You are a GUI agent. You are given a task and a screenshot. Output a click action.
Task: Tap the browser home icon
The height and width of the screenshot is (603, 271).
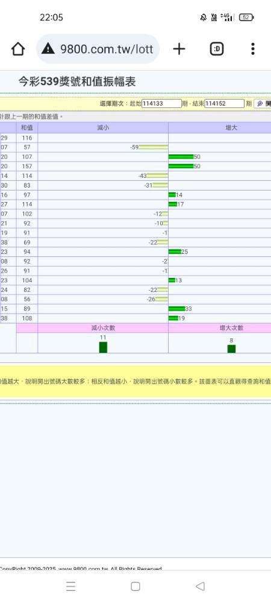[x=18, y=49]
